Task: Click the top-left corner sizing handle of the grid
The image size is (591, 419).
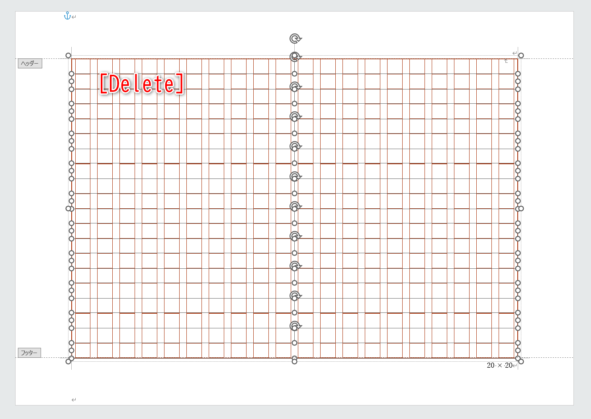Action: [68, 55]
